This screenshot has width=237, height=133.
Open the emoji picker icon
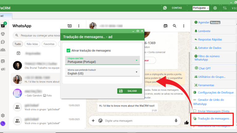[x=100, y=121]
